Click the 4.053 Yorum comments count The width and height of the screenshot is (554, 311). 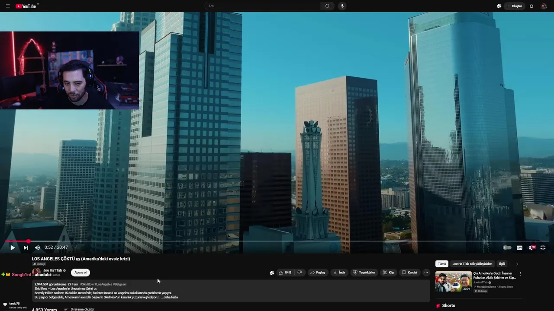(x=45, y=309)
